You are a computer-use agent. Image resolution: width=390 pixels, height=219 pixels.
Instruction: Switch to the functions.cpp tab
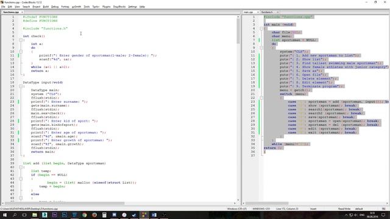(x=11, y=12)
